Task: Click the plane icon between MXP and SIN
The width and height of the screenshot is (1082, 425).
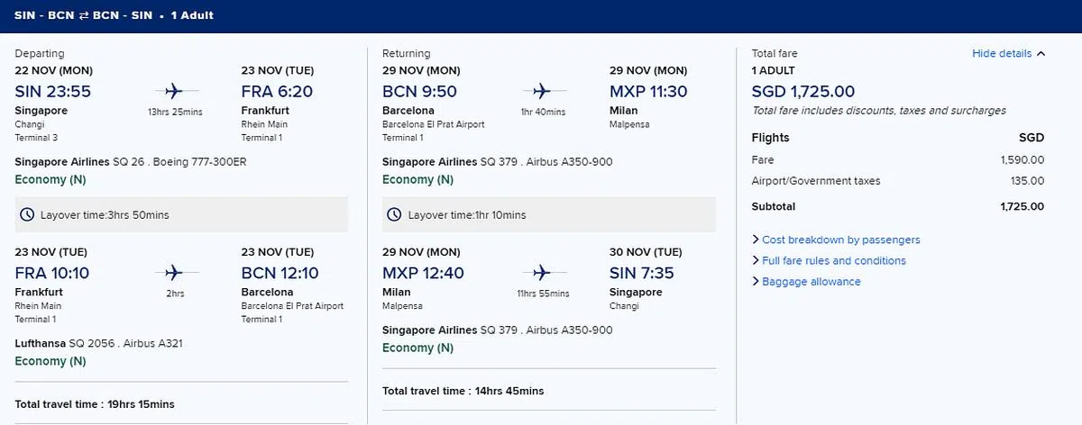Action: [542, 272]
